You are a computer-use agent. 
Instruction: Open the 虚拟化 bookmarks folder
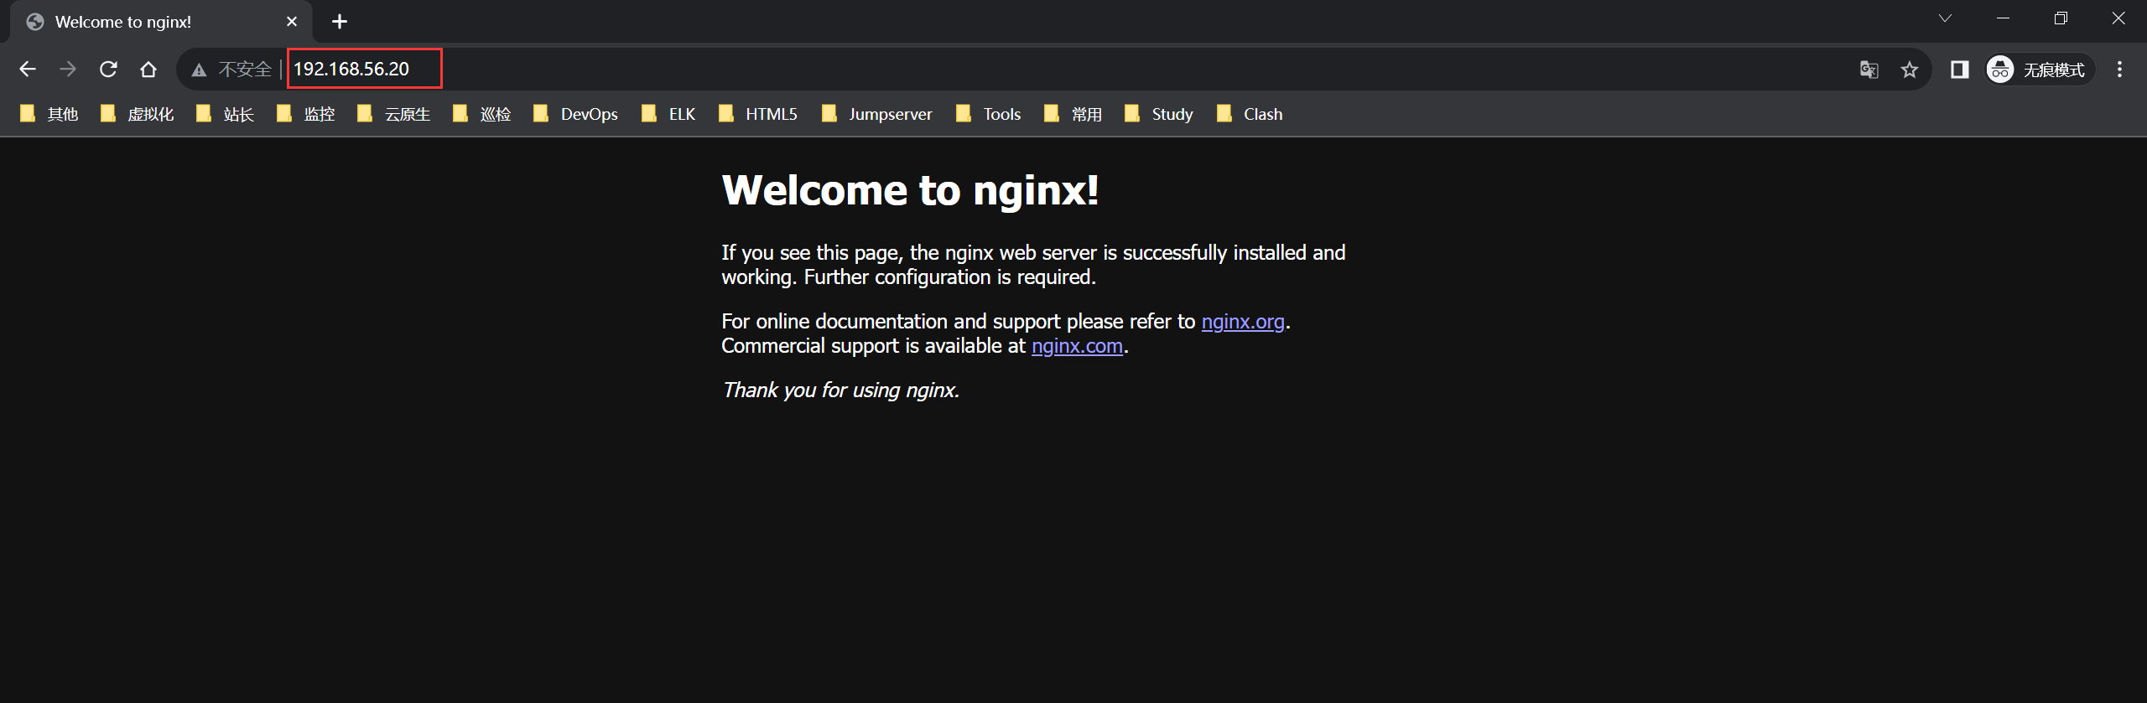click(138, 114)
